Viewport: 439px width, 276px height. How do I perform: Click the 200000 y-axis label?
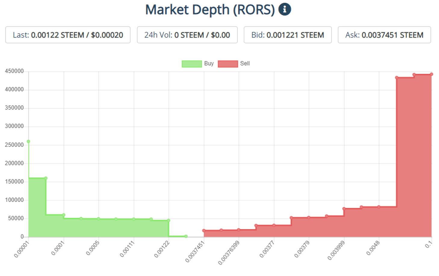14,163
